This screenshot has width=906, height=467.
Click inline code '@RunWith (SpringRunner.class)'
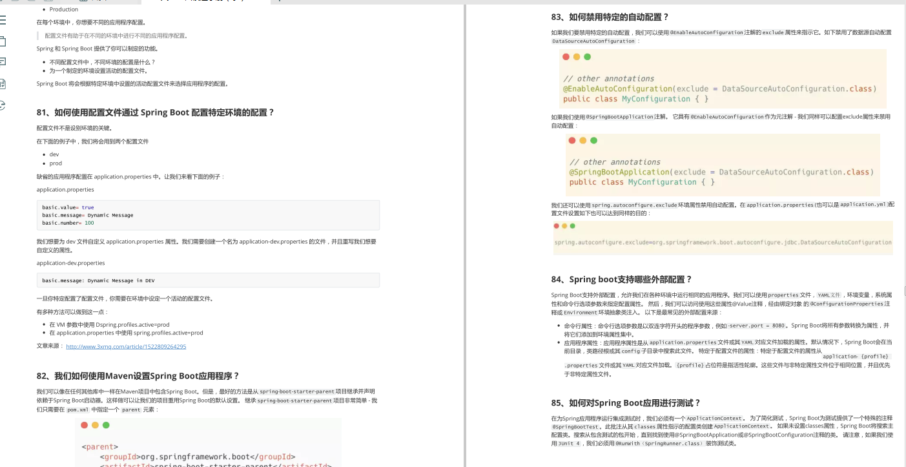pyautogui.click(x=659, y=444)
